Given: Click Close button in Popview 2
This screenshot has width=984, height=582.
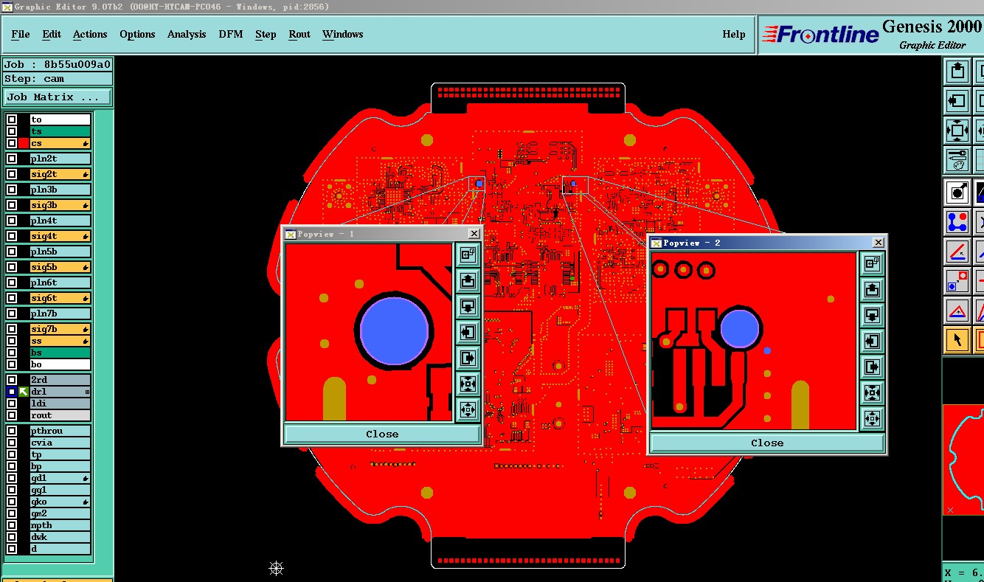Looking at the screenshot, I should coord(767,443).
